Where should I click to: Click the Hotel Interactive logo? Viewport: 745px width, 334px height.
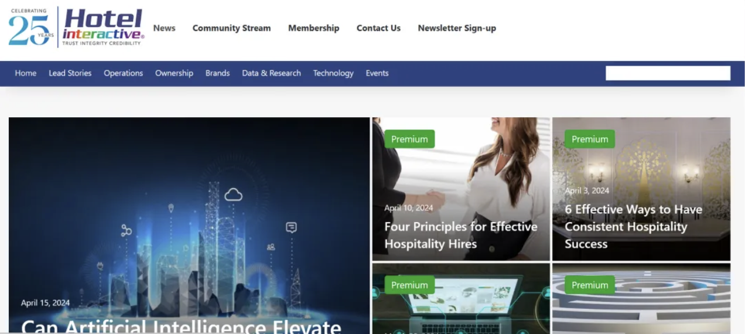76,27
